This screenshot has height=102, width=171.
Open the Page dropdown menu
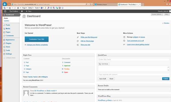[24, 8]
